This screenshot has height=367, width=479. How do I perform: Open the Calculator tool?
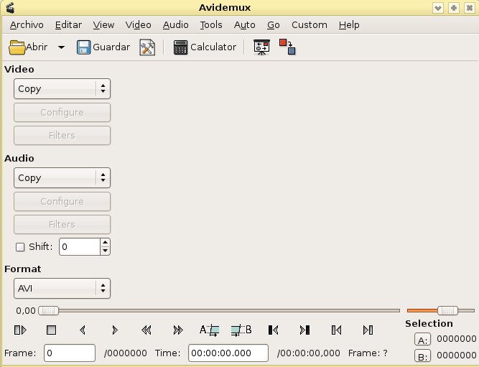tap(205, 47)
